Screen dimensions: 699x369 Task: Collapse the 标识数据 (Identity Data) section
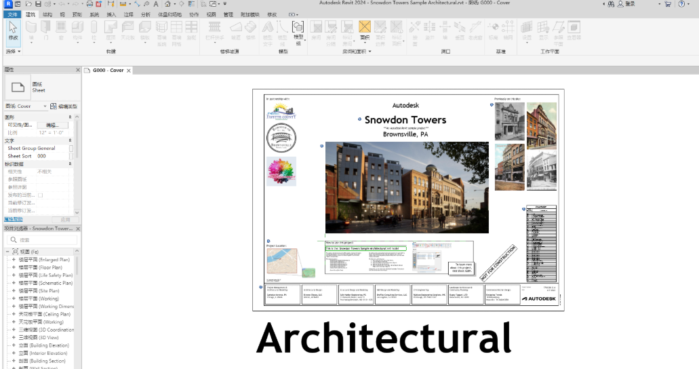(x=70, y=163)
